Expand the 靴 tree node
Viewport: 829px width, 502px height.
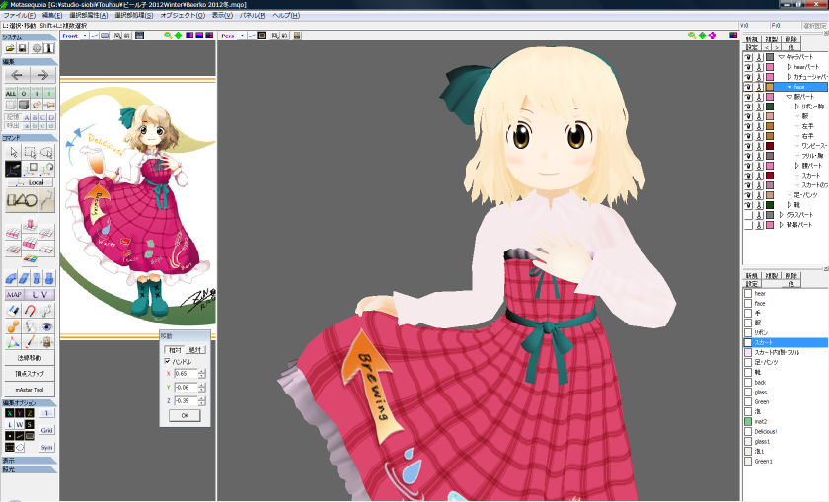789,205
